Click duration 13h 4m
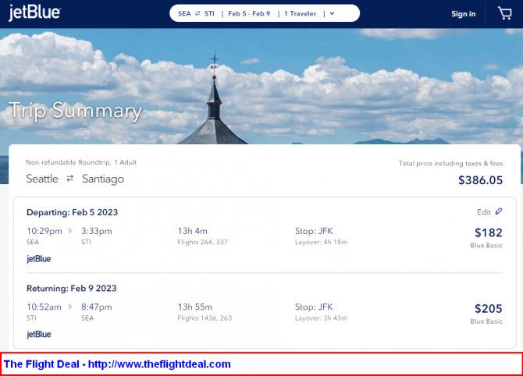523x376 pixels. point(193,231)
